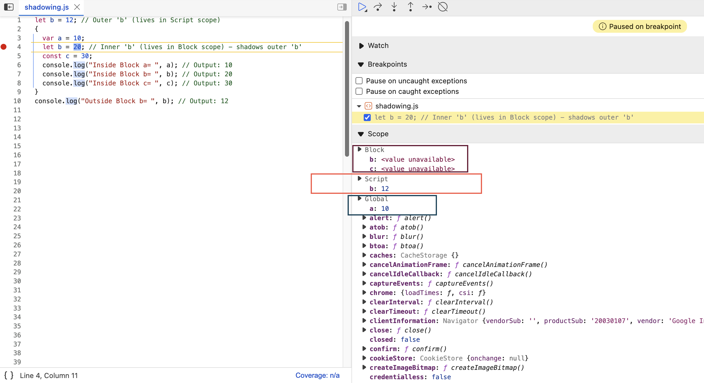Click Script scope value b: 12
704x383 pixels.
tap(379, 189)
